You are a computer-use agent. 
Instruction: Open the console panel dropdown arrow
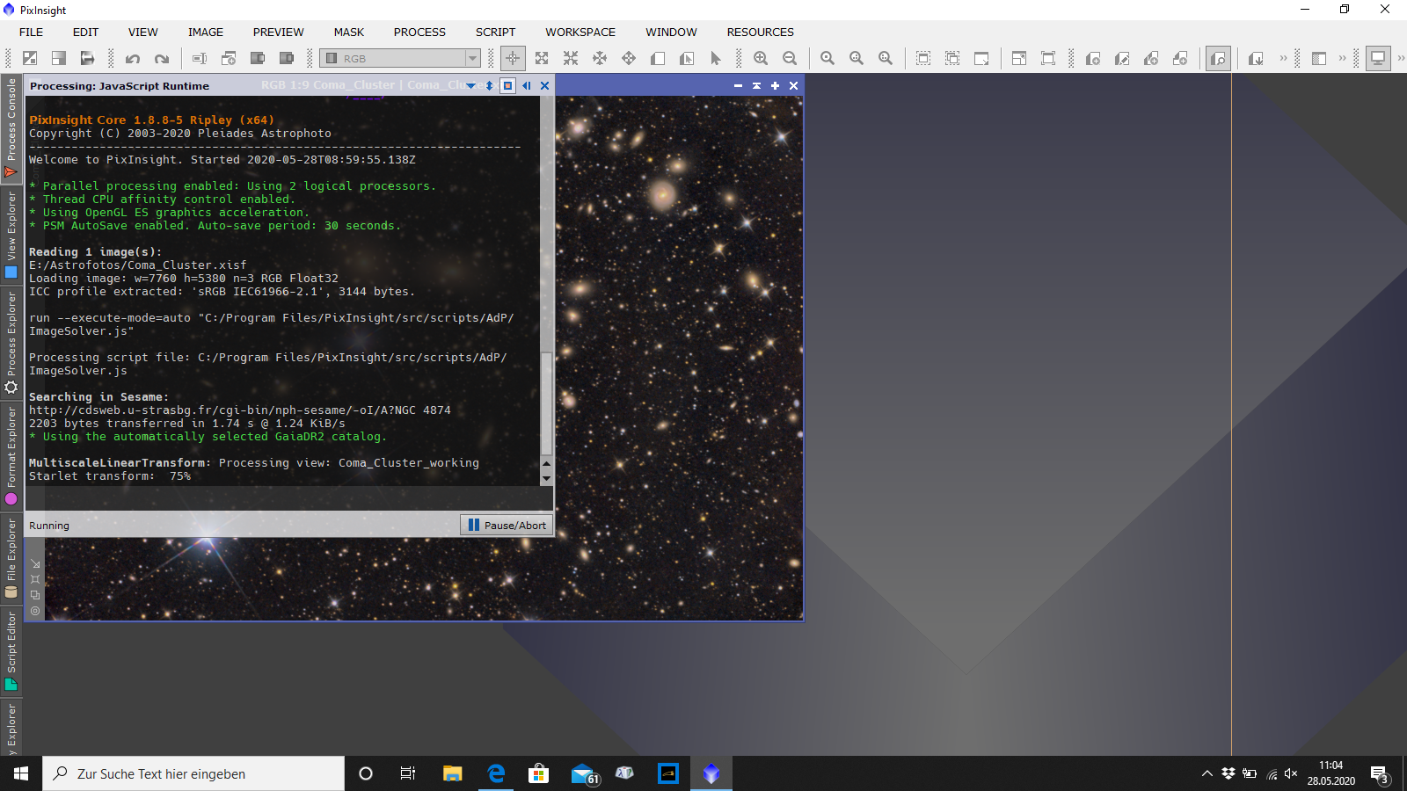click(x=471, y=85)
